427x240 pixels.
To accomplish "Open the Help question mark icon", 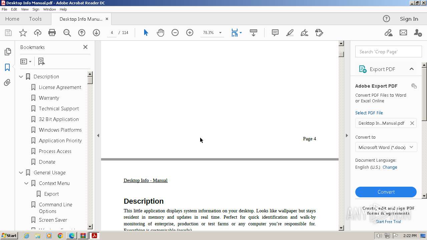I will pyautogui.click(x=386, y=19).
